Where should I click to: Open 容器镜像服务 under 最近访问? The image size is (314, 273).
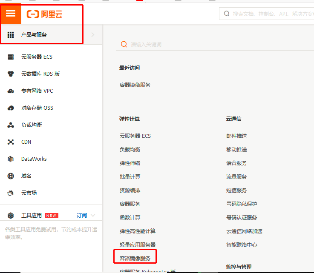[135, 85]
